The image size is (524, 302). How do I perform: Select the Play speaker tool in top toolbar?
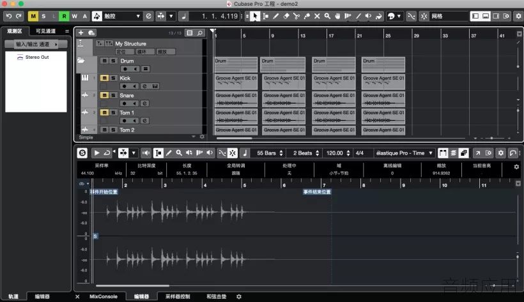pos(368,16)
